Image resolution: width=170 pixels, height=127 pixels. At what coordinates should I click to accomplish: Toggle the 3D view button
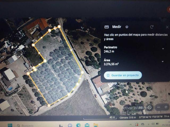coord(141,107)
